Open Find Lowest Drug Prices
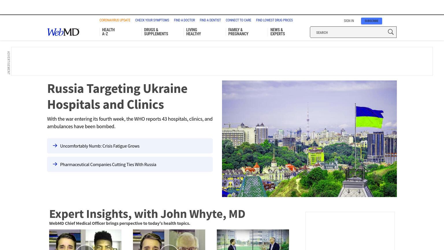 274,20
